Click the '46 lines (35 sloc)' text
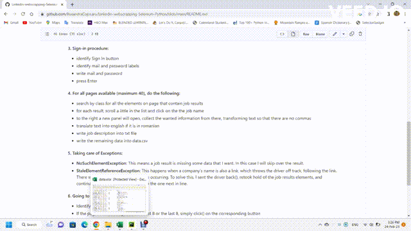Viewport: 411px width, 231px height. 69,34
